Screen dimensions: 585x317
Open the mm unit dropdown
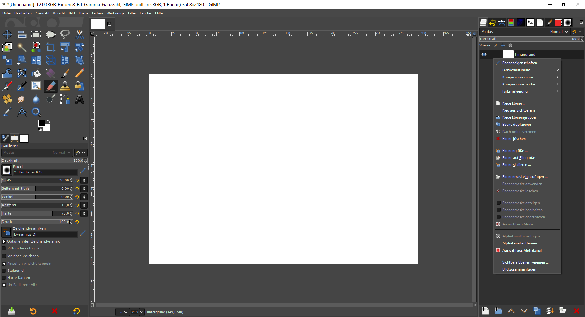click(122, 312)
